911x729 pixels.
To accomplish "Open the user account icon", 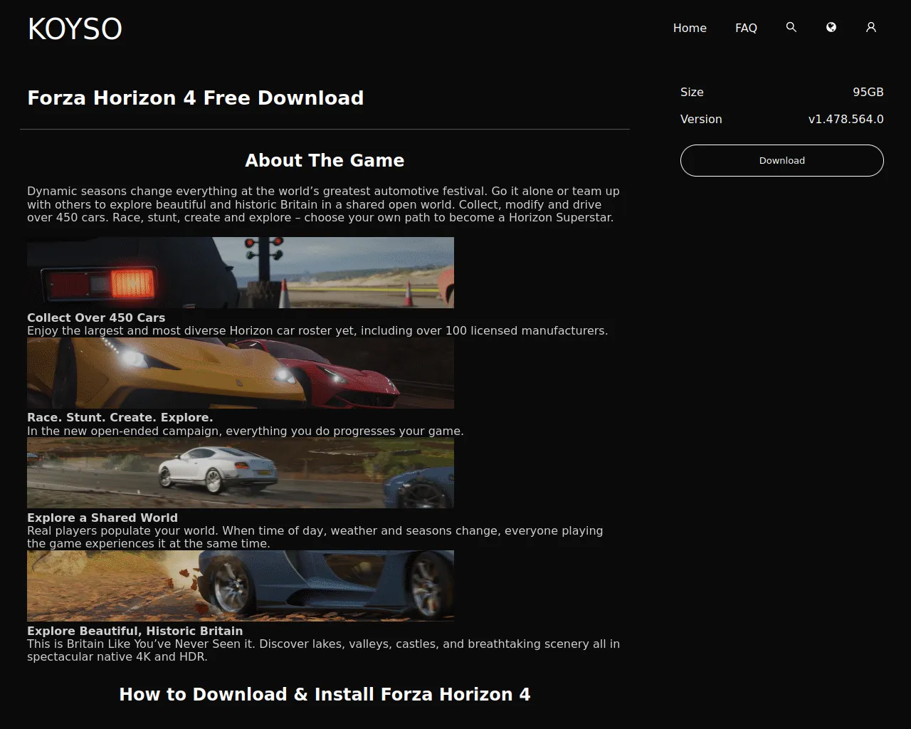I will (870, 27).
